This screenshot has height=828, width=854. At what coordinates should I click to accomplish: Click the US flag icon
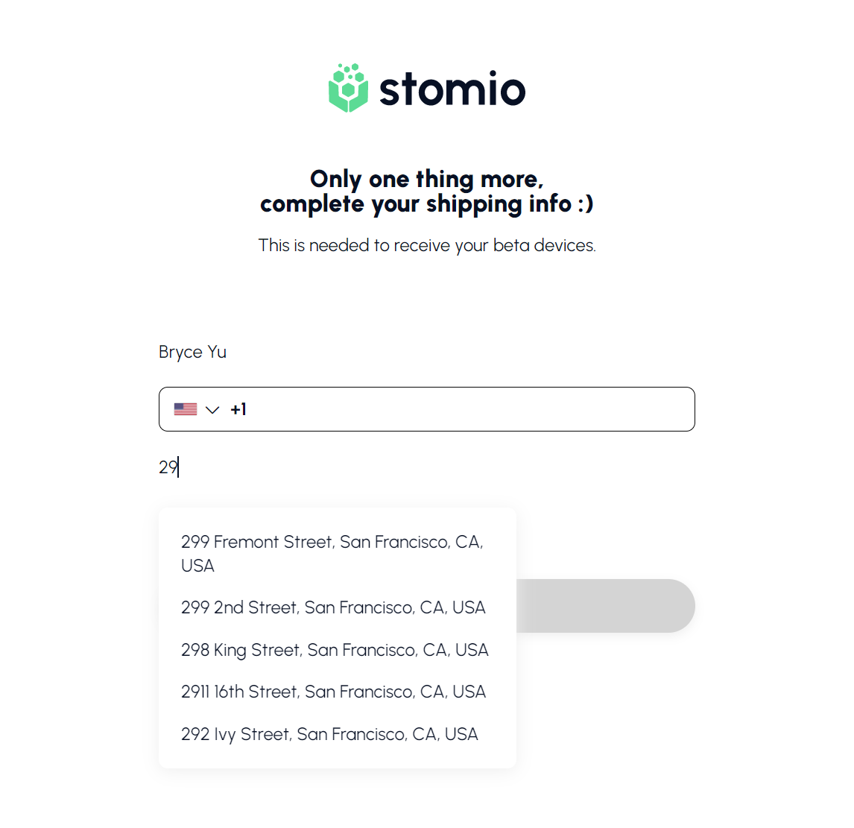coord(186,409)
